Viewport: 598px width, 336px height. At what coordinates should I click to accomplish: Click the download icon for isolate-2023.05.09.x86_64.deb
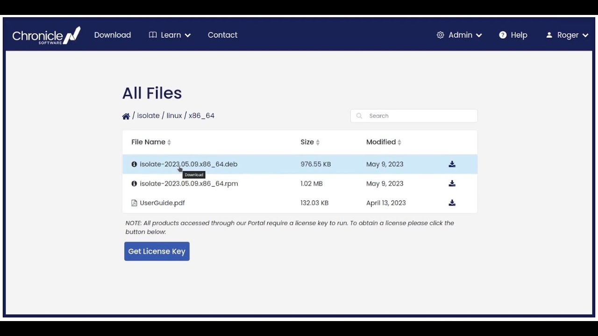[x=452, y=164]
